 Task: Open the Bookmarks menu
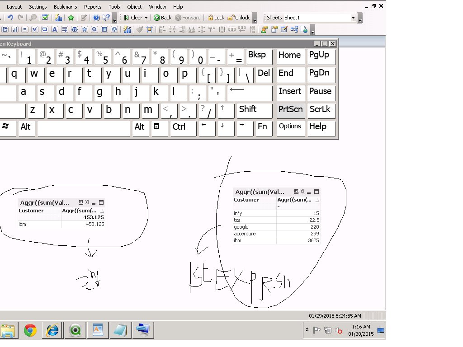65,6
